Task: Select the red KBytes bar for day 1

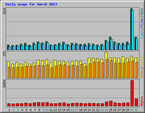Action: click(x=9, y=105)
